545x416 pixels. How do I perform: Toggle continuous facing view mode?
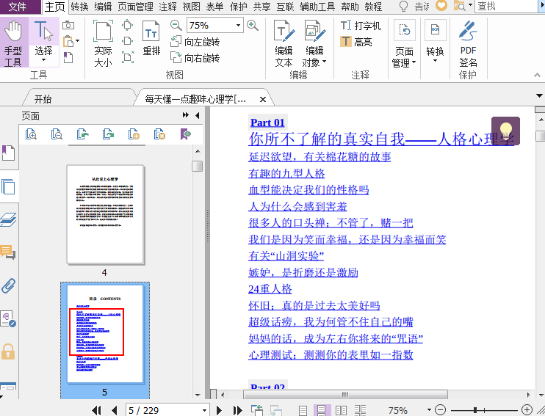pos(360,410)
